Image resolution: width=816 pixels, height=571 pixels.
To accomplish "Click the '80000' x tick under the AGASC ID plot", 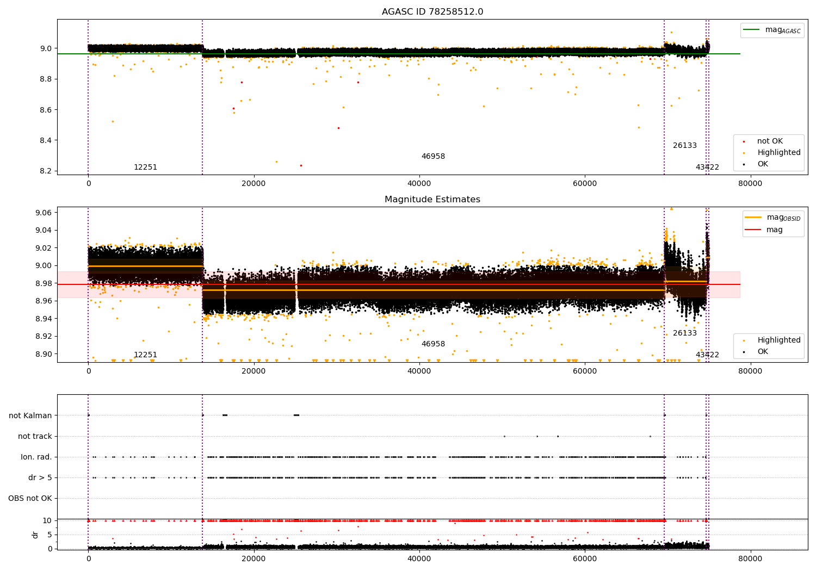I will tap(750, 184).
